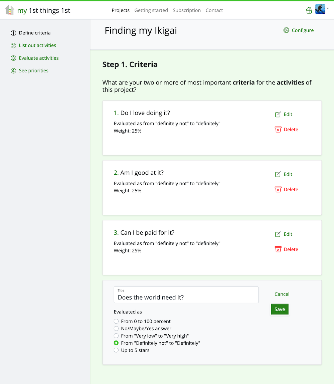Screen dimensions: 334x384
Task: Go to step 2 List out activities
Action: pos(37,45)
